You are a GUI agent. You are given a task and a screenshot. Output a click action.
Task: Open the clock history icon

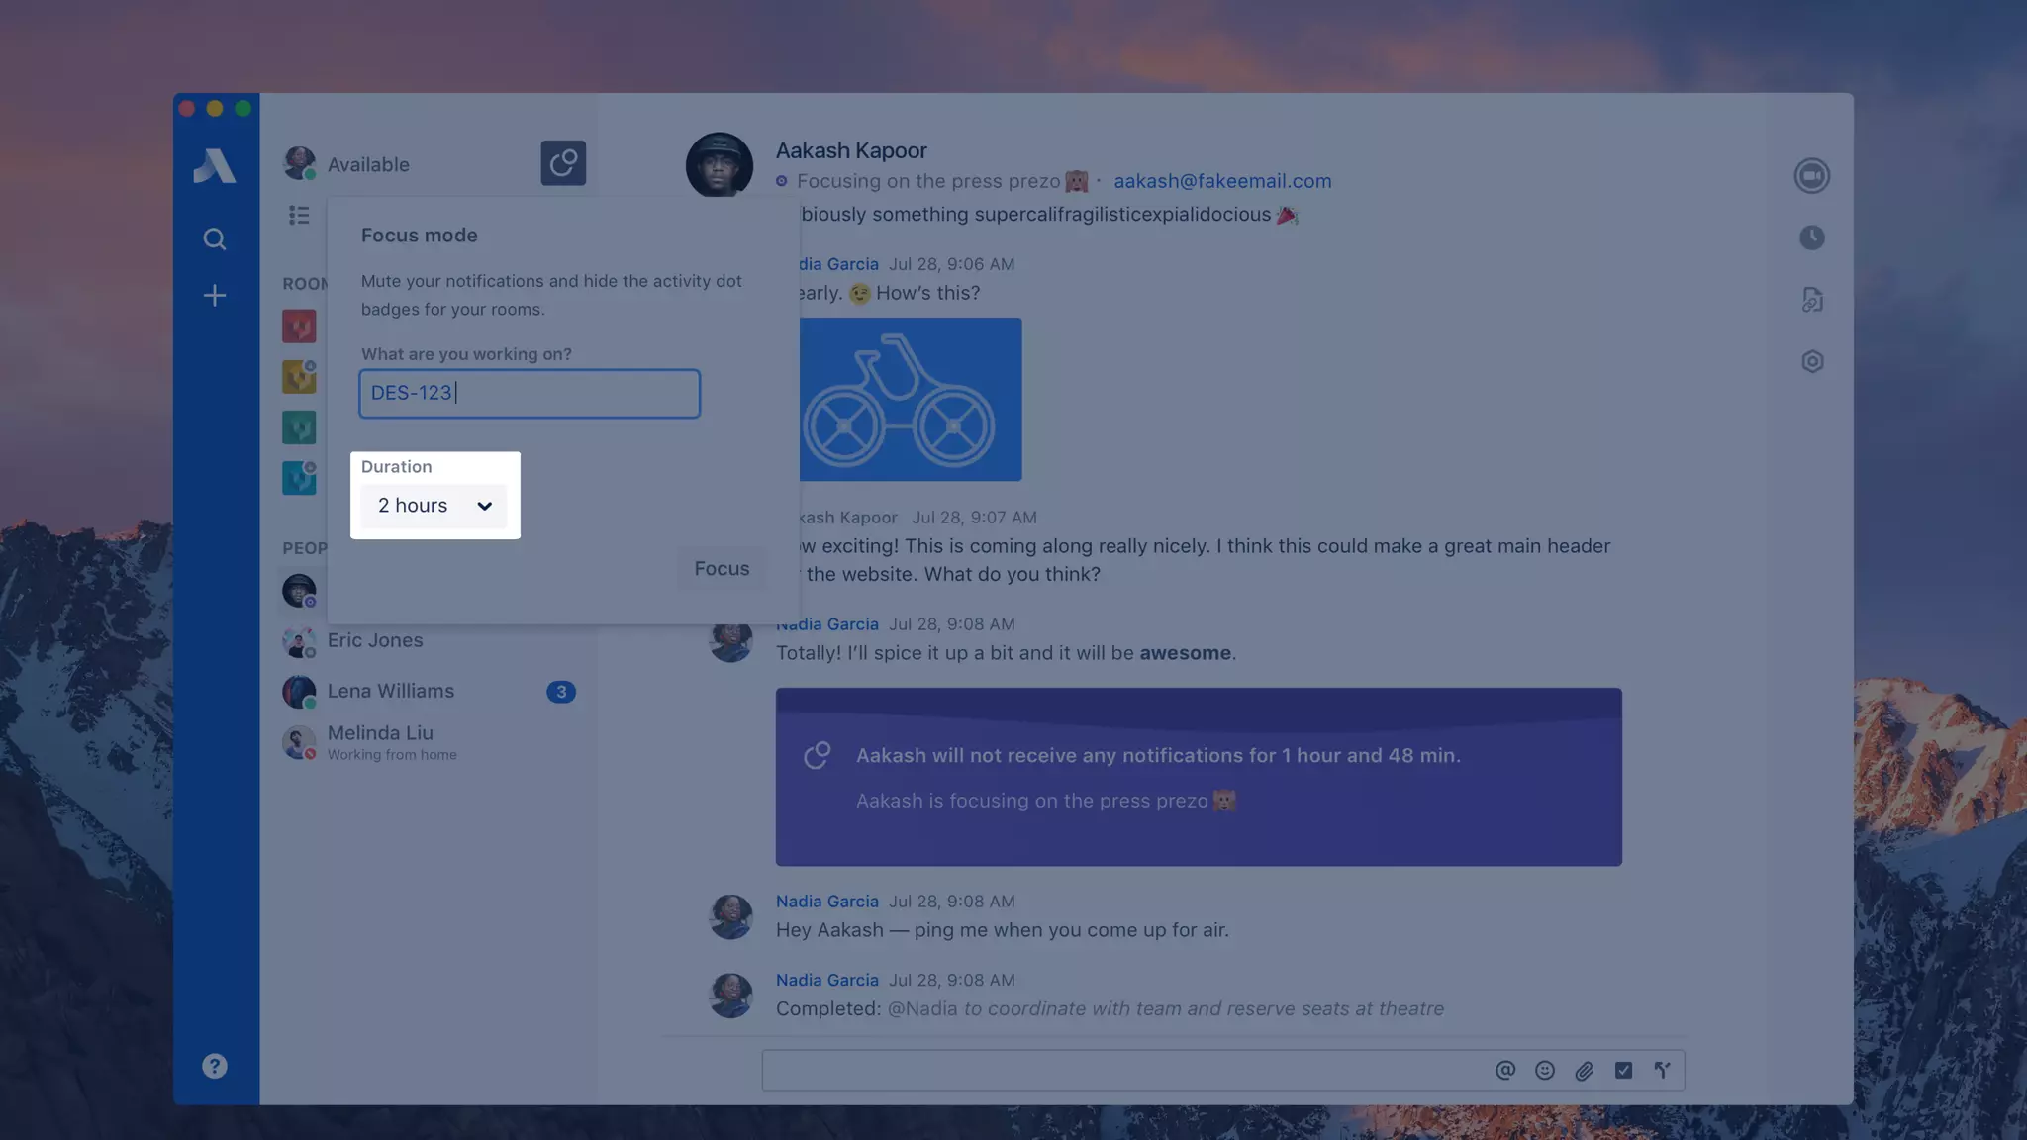1811,237
